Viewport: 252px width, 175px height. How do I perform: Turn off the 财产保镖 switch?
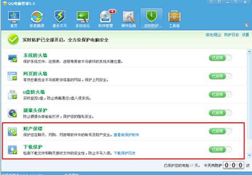pyautogui.click(x=220, y=131)
